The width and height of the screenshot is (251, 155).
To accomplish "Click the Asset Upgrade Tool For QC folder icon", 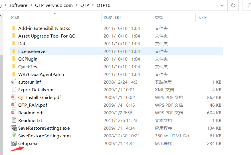I will click(14, 36).
